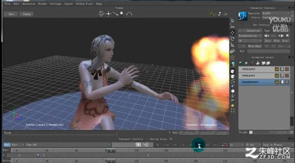Click the Lcl reference mode icon
This screenshot has height=163, width=295.
(233, 27)
